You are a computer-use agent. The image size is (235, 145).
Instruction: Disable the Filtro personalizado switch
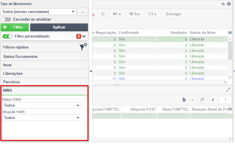tap(8, 36)
